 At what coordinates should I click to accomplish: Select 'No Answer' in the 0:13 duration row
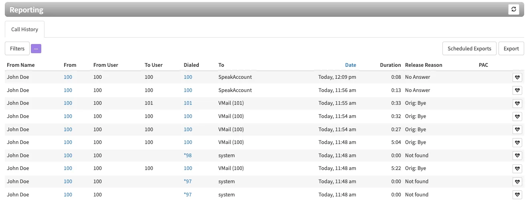[418, 90]
